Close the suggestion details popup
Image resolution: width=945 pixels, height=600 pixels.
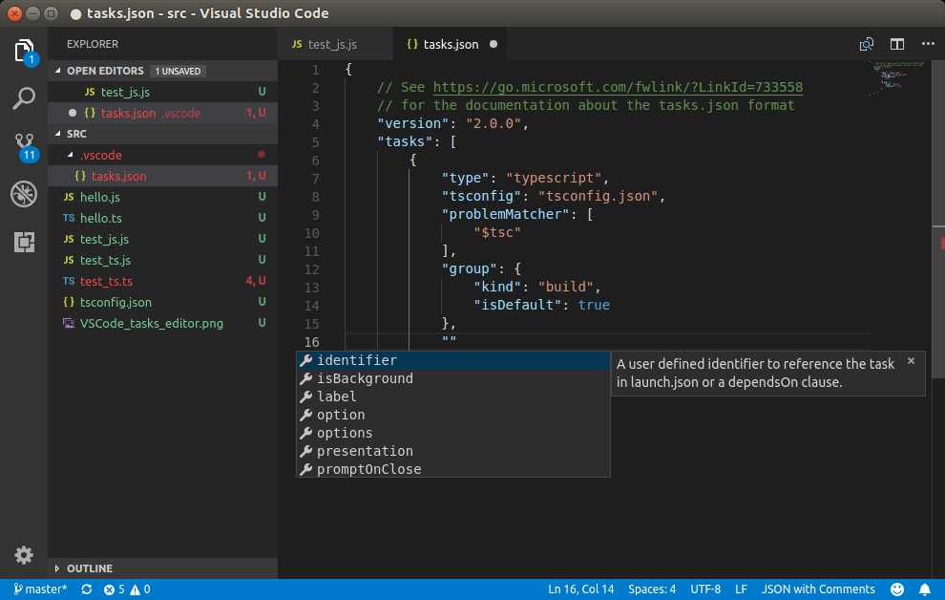tap(911, 360)
